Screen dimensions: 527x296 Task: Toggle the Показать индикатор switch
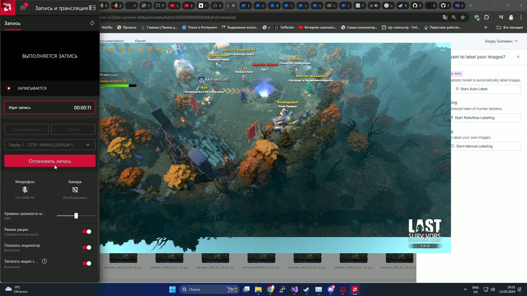point(87,247)
